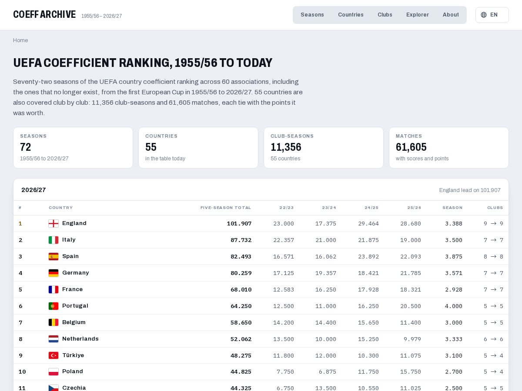Click Netherlands' 25/26 value 9.979

click(x=412, y=339)
